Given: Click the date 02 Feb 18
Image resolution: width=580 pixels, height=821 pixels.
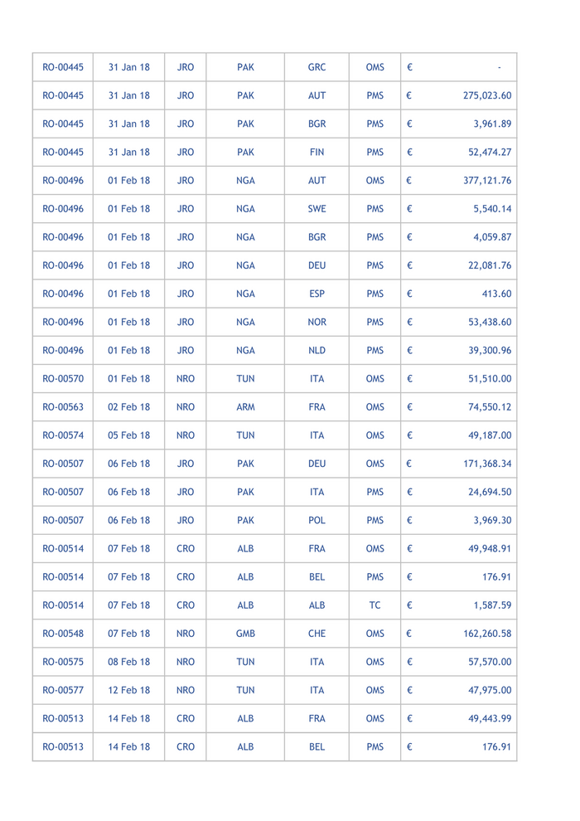Looking at the screenshot, I should pos(129,407).
